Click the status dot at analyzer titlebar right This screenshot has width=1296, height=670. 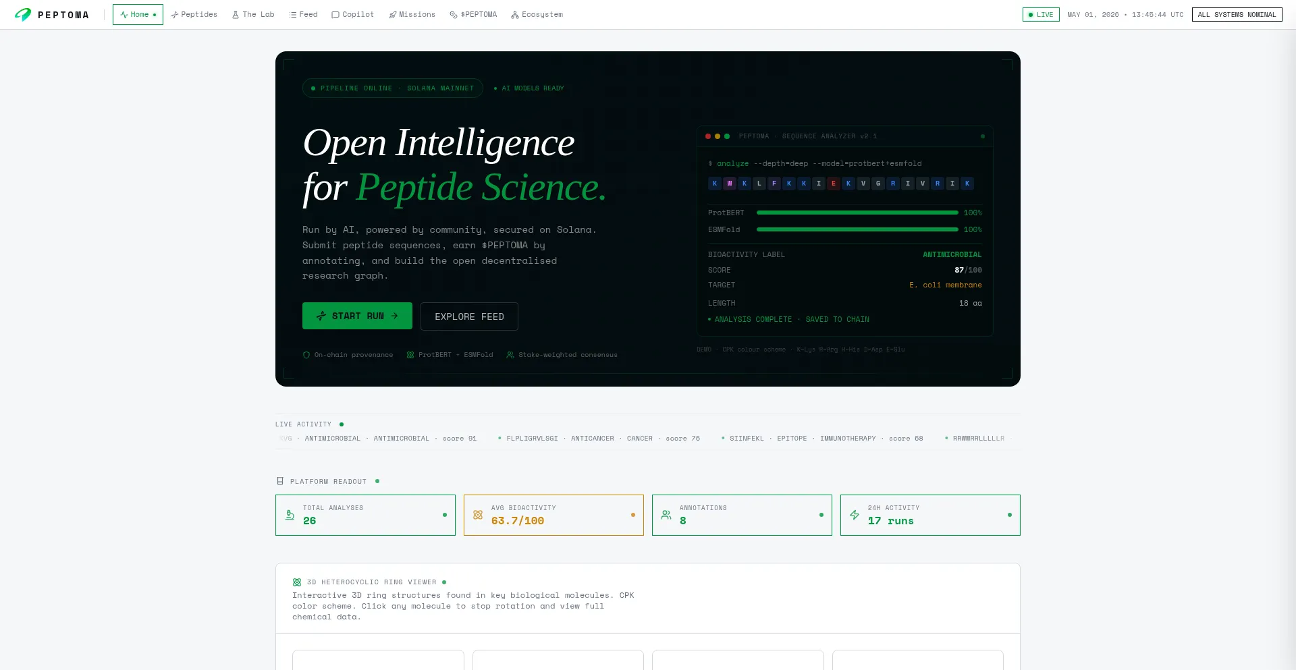click(983, 136)
